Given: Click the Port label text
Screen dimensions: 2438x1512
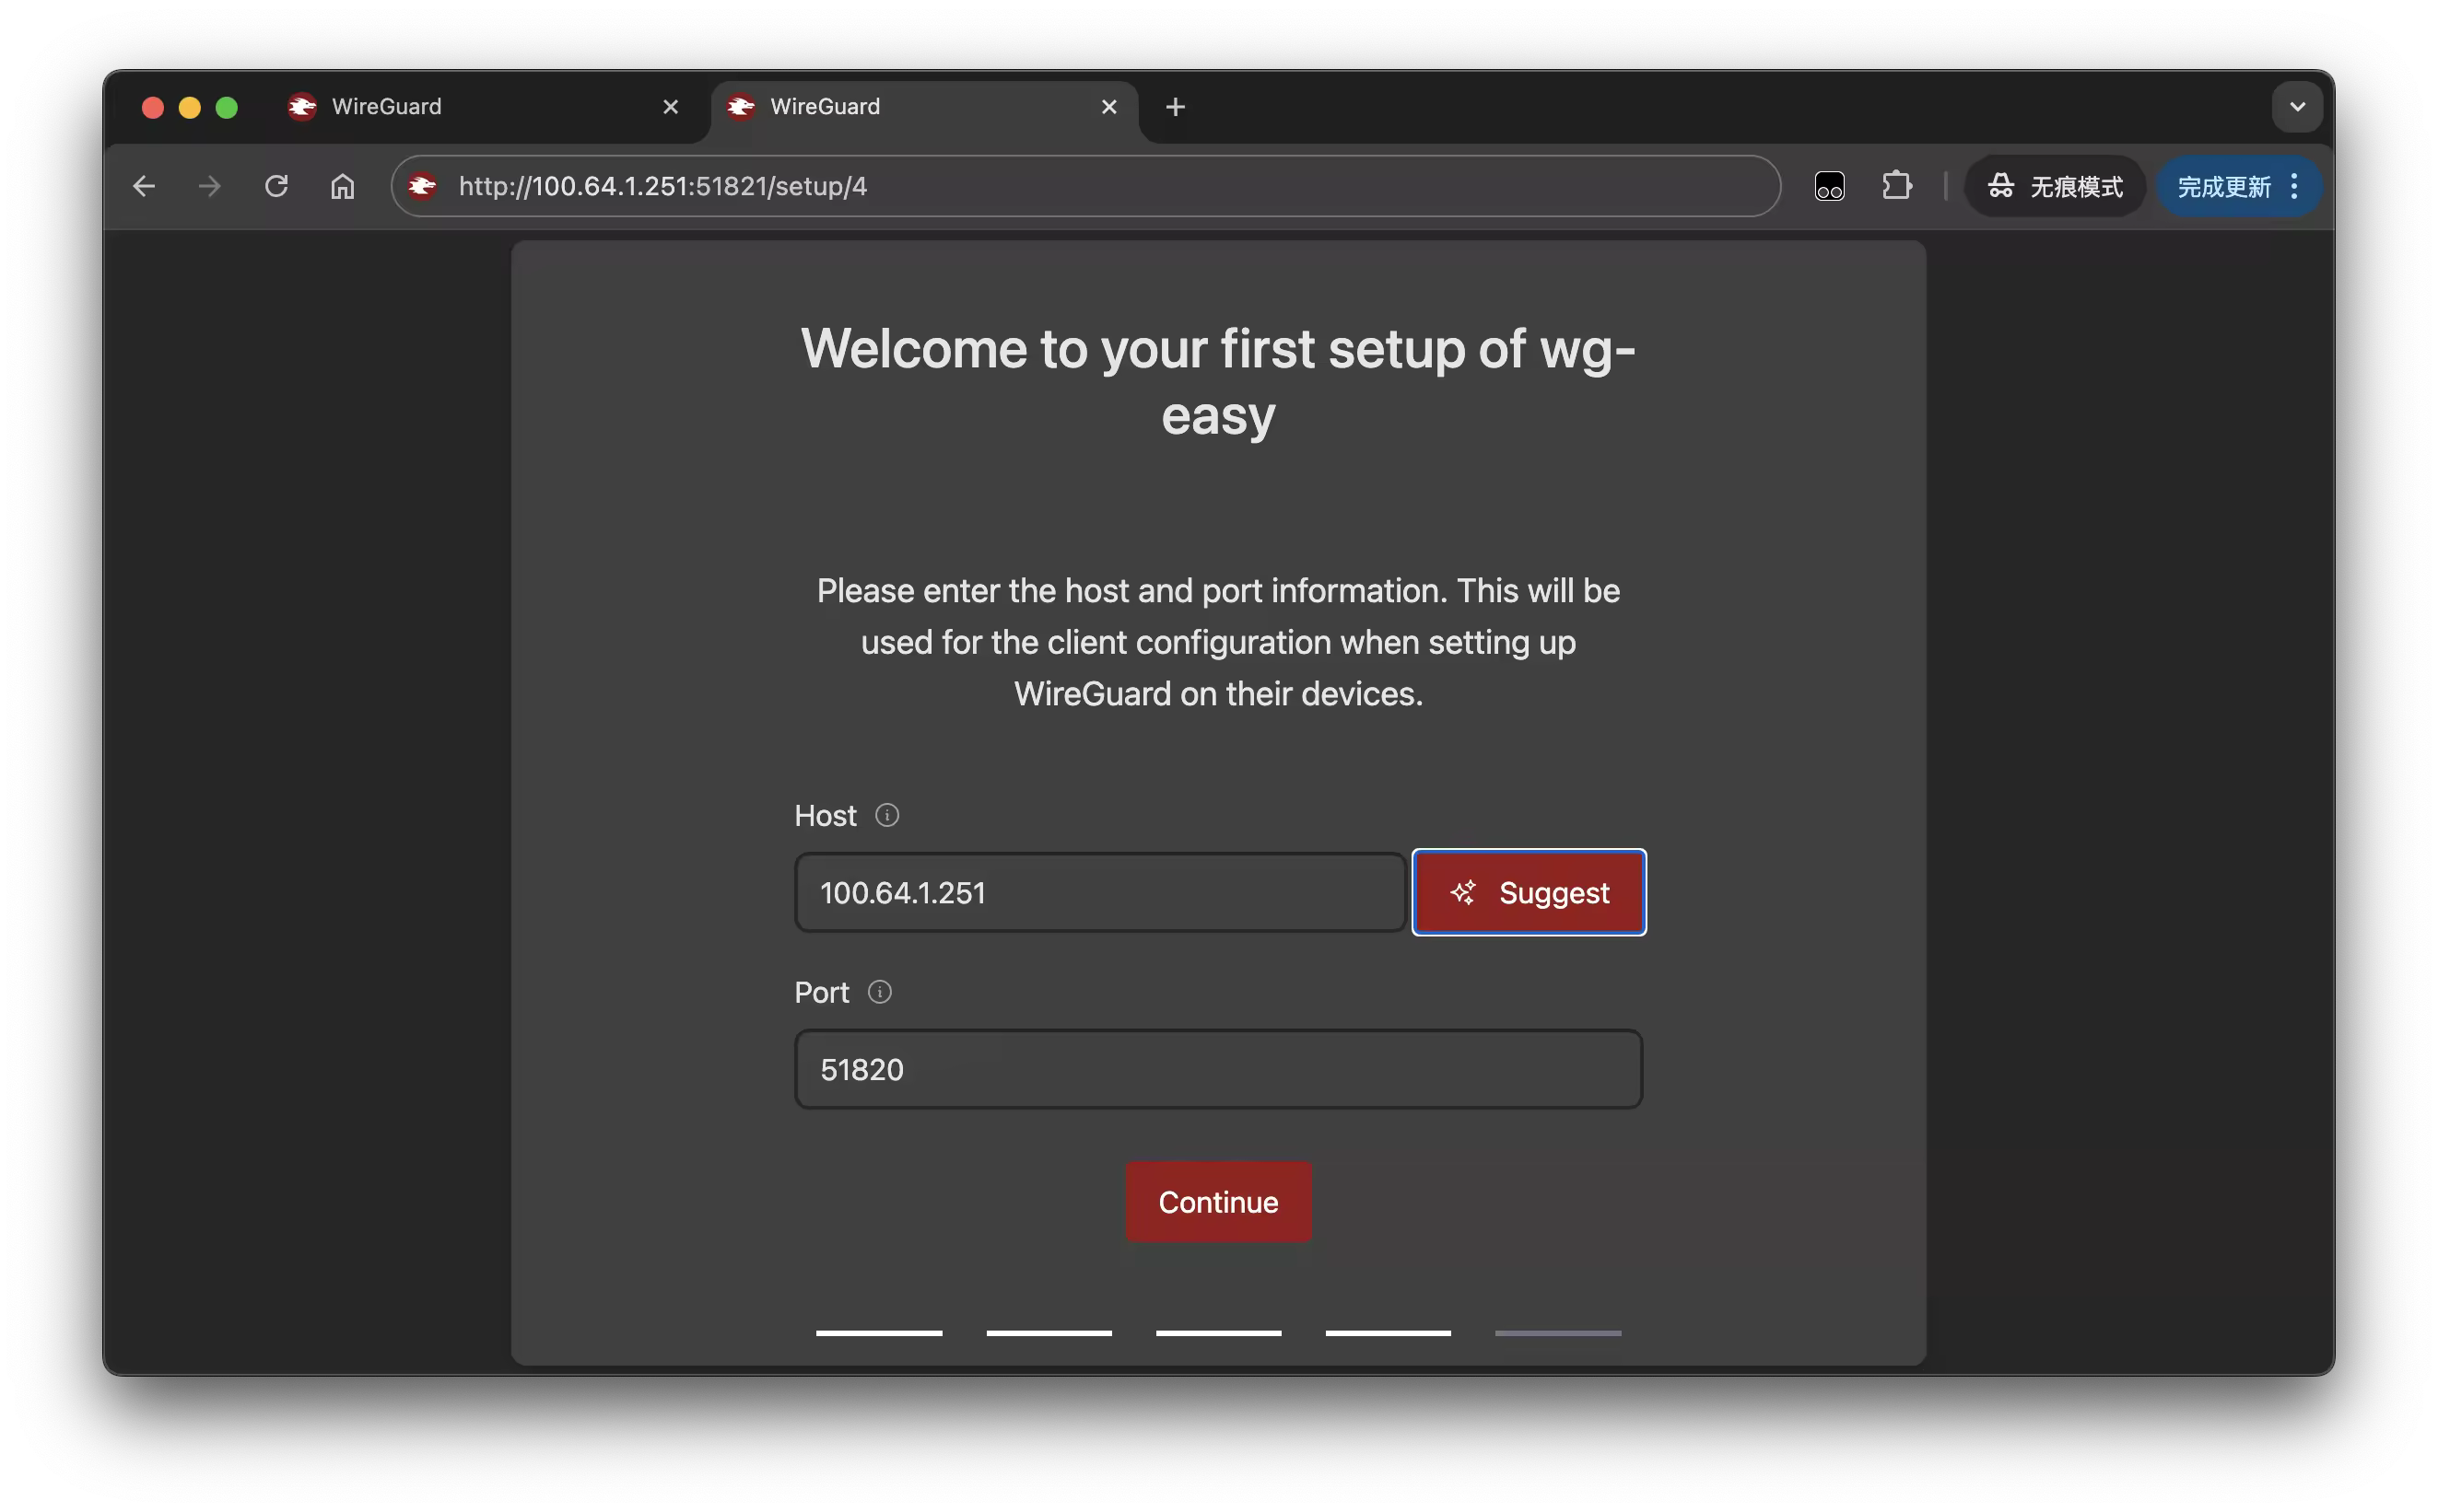Looking at the screenshot, I should [821, 992].
